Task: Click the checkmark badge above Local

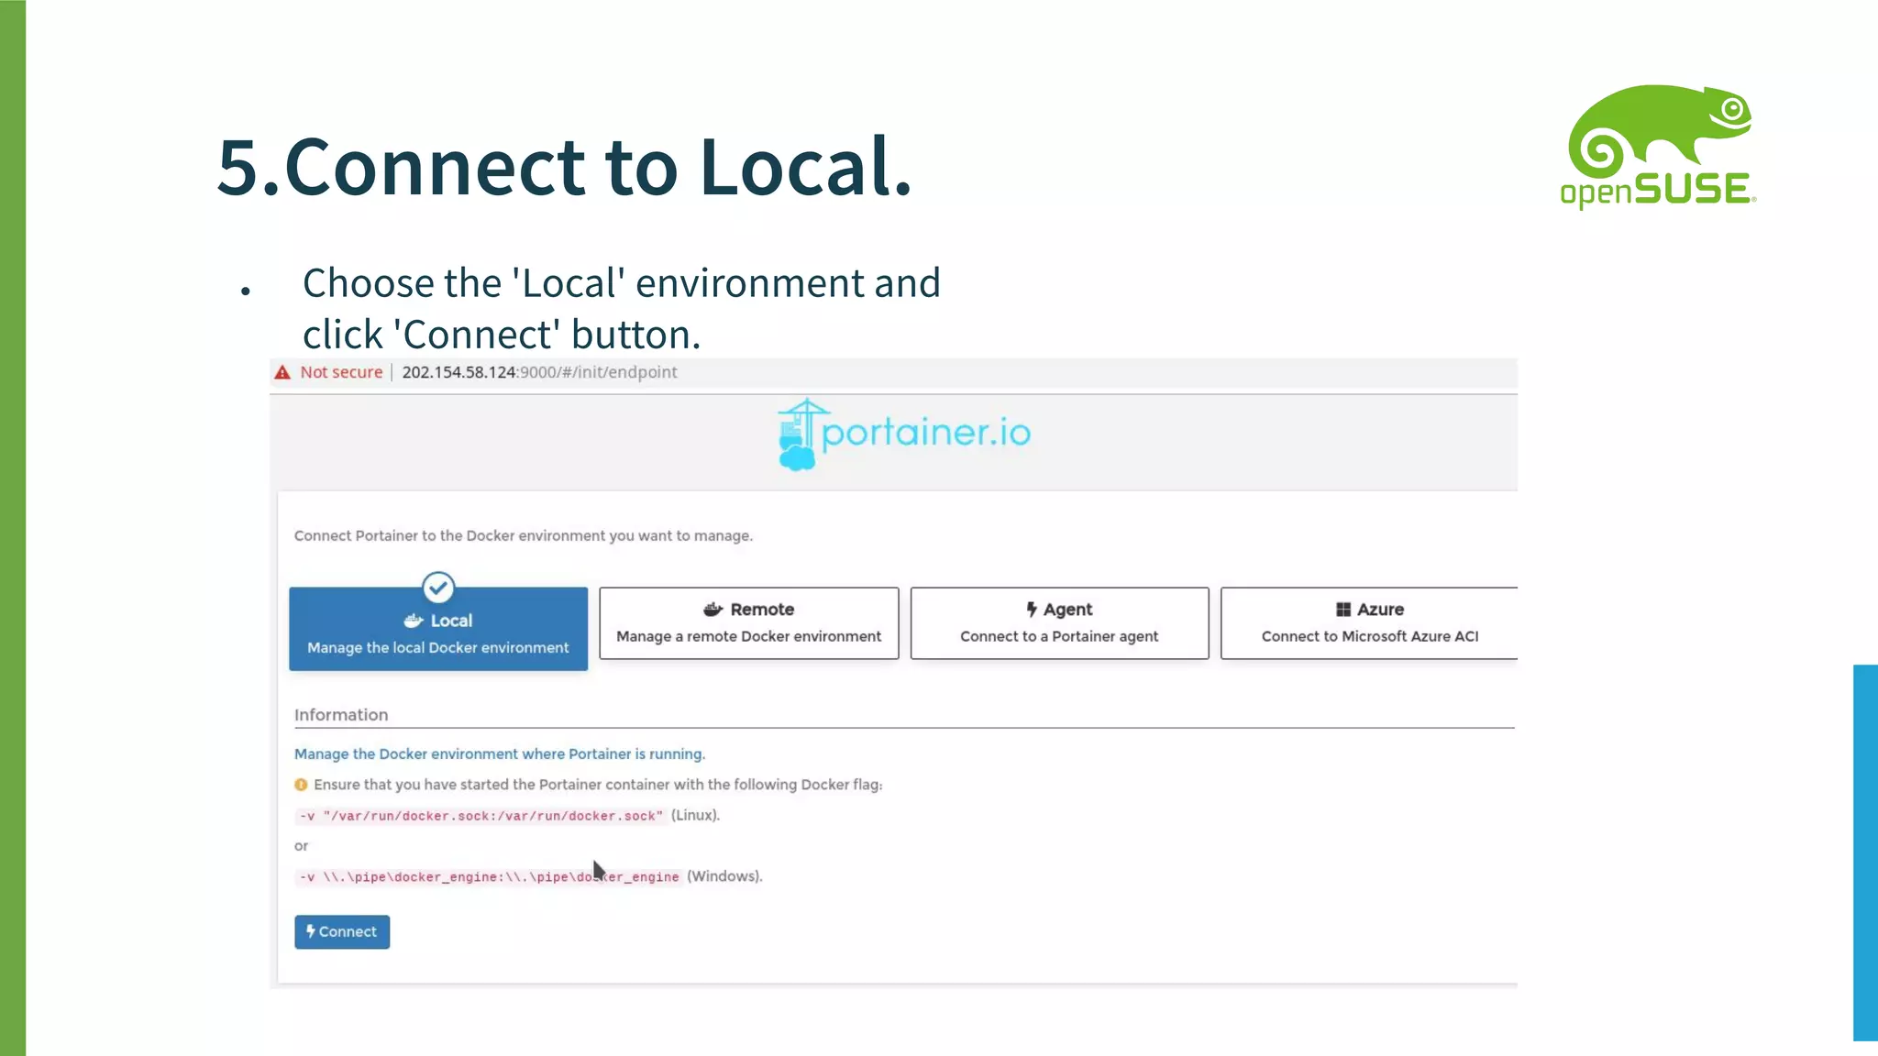Action: [438, 588]
